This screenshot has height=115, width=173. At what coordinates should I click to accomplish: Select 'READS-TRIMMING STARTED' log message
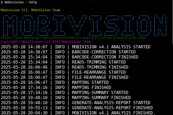coord(99,62)
